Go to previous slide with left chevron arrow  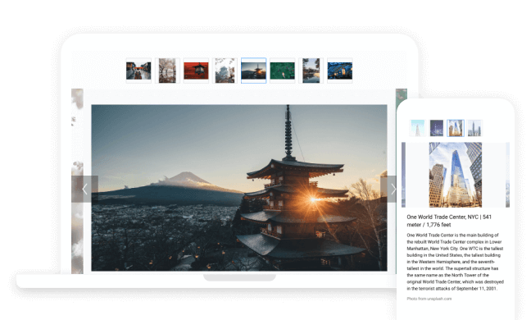coord(84,190)
